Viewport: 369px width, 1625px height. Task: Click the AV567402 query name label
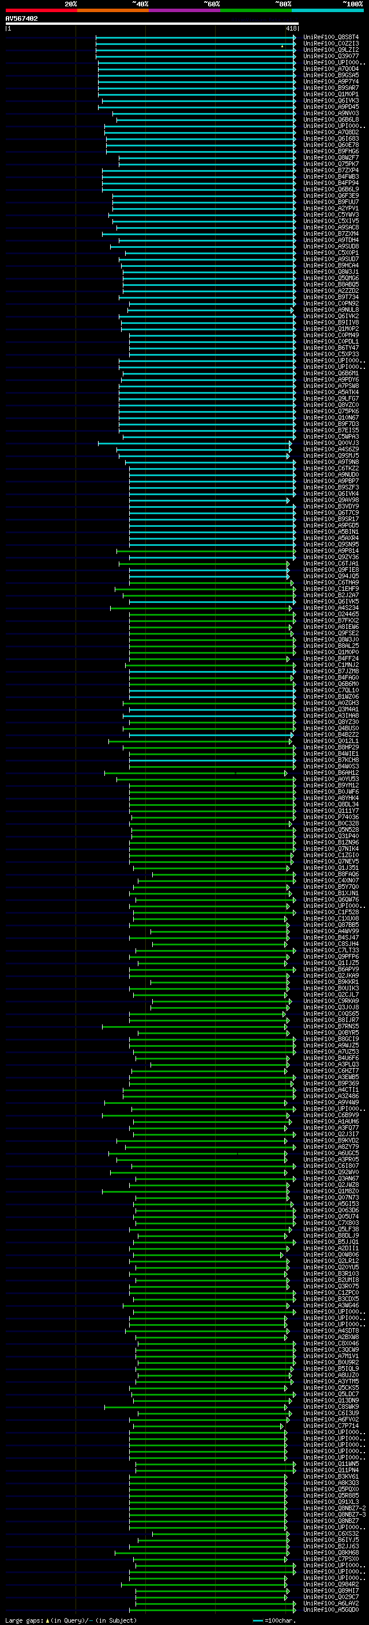(x=21, y=18)
